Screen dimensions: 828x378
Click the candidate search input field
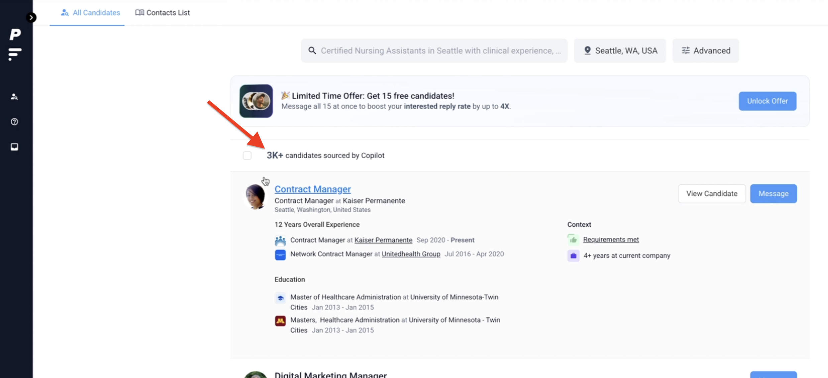[434, 51]
